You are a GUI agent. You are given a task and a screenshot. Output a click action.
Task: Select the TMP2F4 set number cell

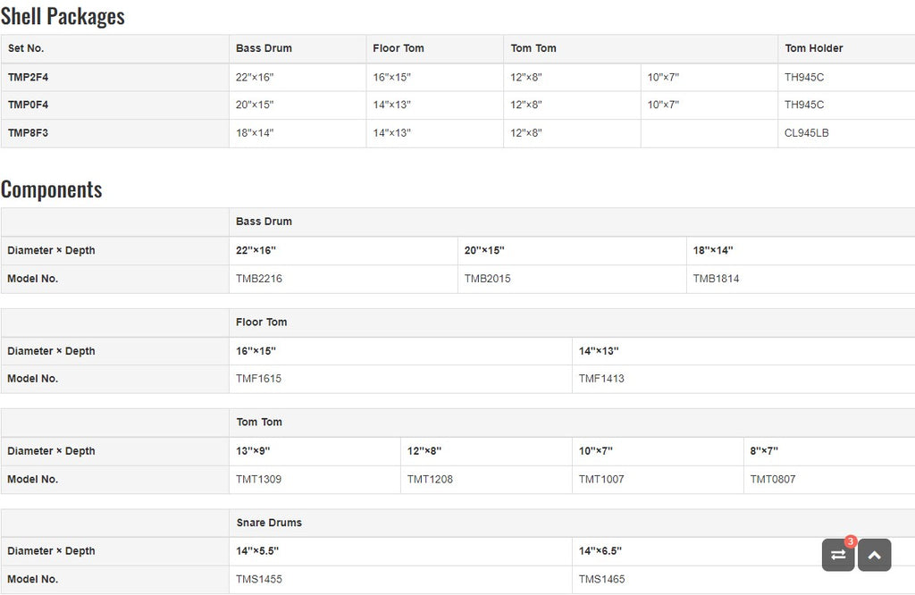coord(115,77)
